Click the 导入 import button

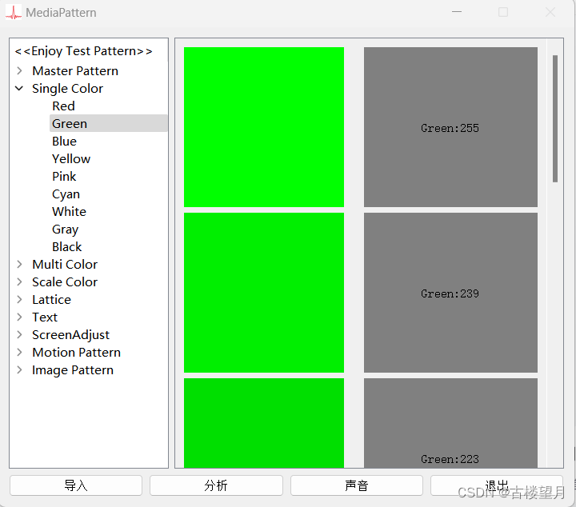[x=76, y=485]
